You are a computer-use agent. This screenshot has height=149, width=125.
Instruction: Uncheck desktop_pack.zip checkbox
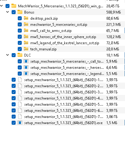20,18
